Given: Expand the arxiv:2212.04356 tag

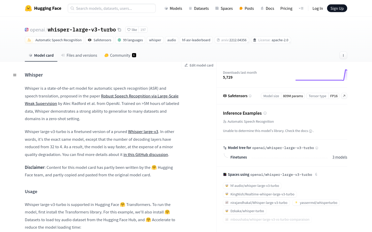Looking at the screenshot, I should pyautogui.click(x=232, y=40).
